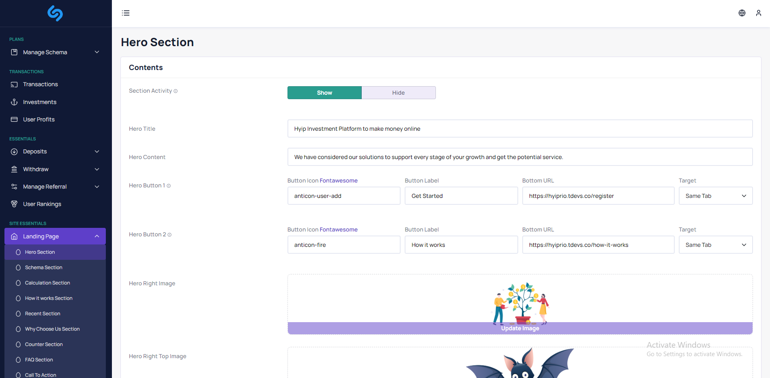The width and height of the screenshot is (770, 378).
Task: Click the Investments anchor icon
Action: pos(14,102)
